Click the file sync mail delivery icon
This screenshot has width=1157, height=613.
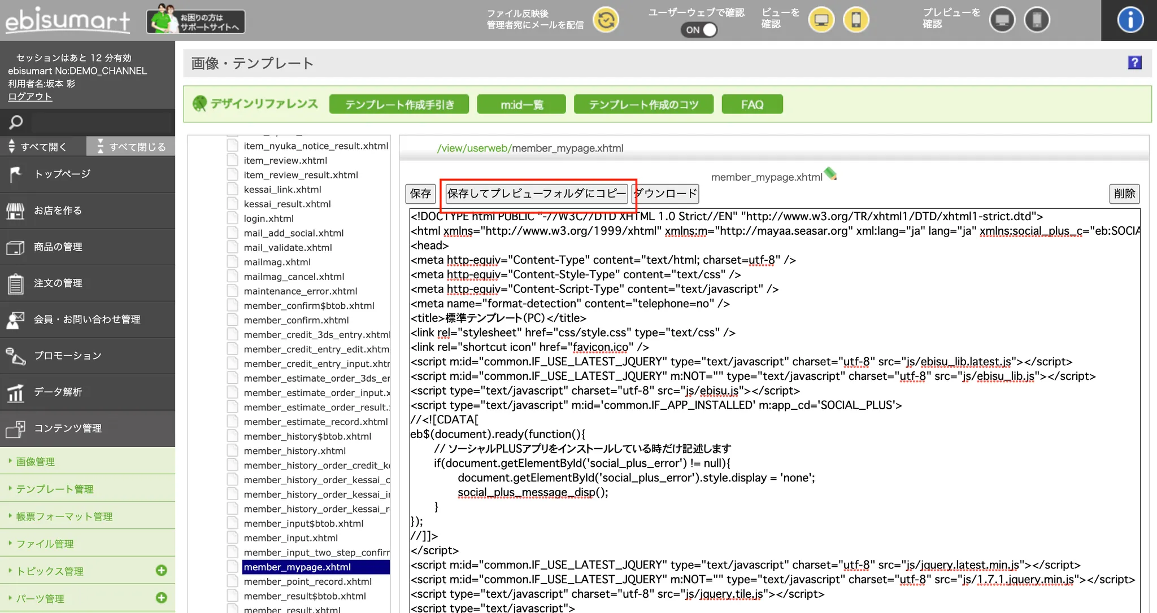point(606,20)
